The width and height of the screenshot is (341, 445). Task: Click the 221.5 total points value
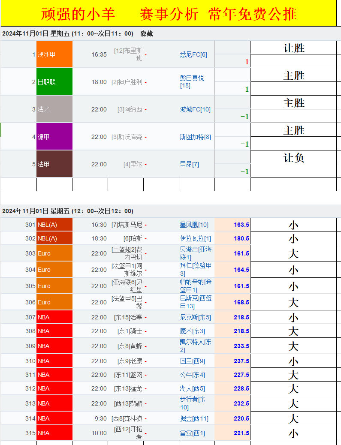coord(241,433)
